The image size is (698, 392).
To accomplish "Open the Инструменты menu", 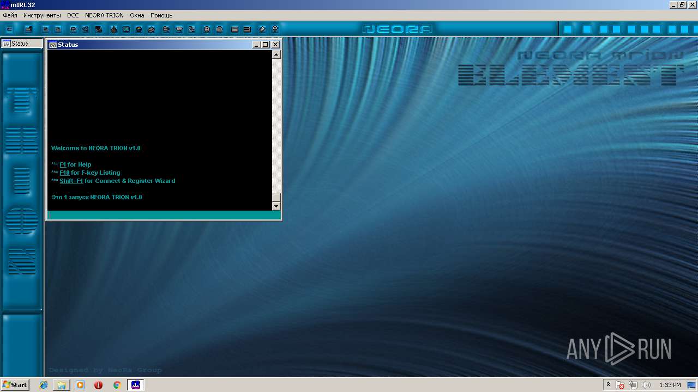I will pyautogui.click(x=42, y=15).
